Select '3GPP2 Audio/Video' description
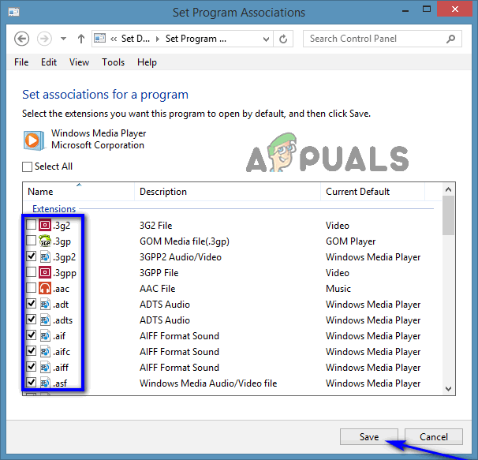 pyautogui.click(x=181, y=257)
